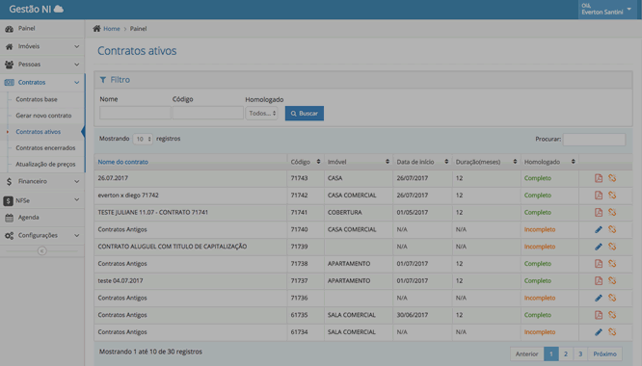
Task: Open the Homologado Todos dropdown
Action: click(261, 114)
